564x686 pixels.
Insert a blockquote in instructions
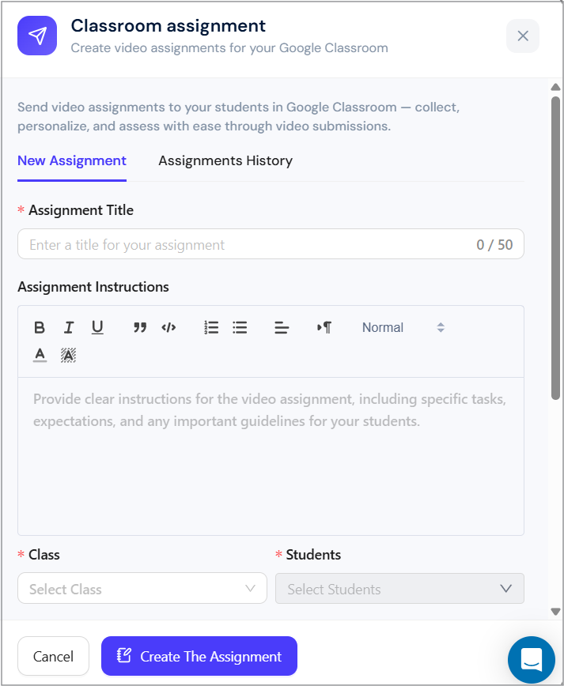click(x=140, y=327)
